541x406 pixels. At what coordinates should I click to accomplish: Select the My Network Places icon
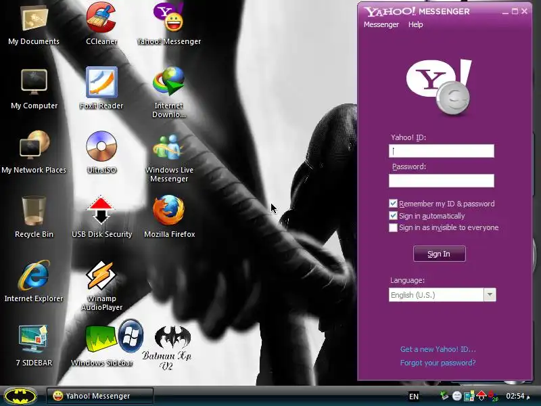click(x=34, y=152)
